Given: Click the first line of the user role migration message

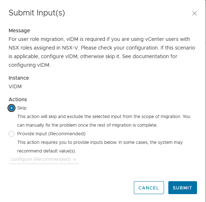Looking at the screenshot, I should point(99,39).
